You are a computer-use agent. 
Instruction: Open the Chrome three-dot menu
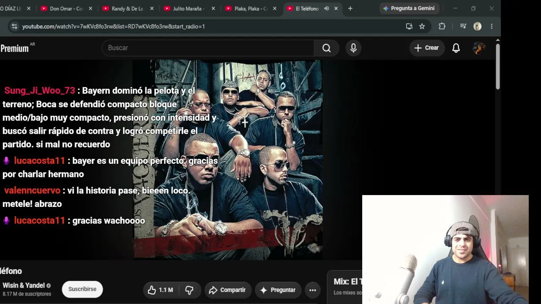[492, 26]
